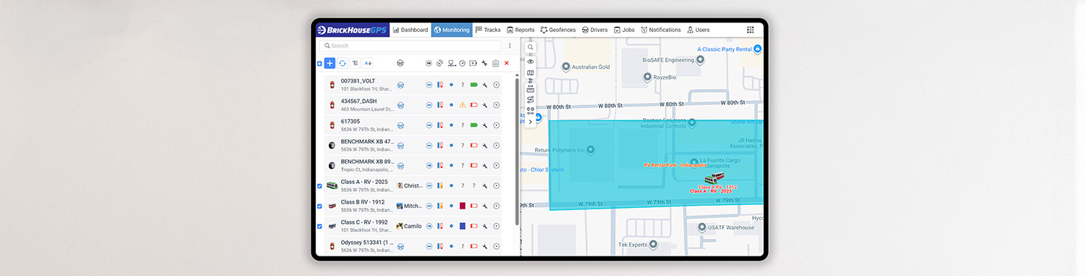Viewport: 1086px width, 276px height.
Task: Open the A-Z sort order option
Action: tap(368, 64)
